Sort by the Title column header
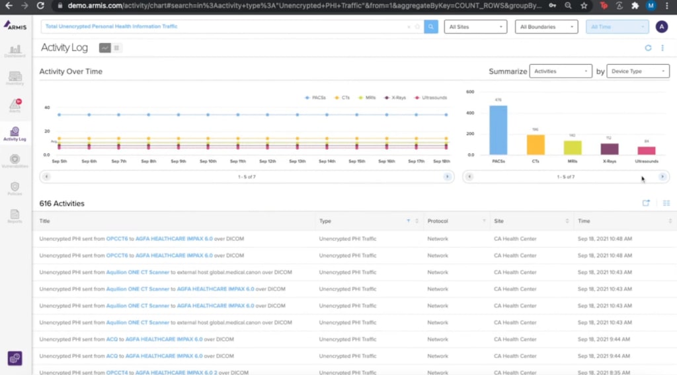Viewport: 677px width, 375px height. (44, 221)
